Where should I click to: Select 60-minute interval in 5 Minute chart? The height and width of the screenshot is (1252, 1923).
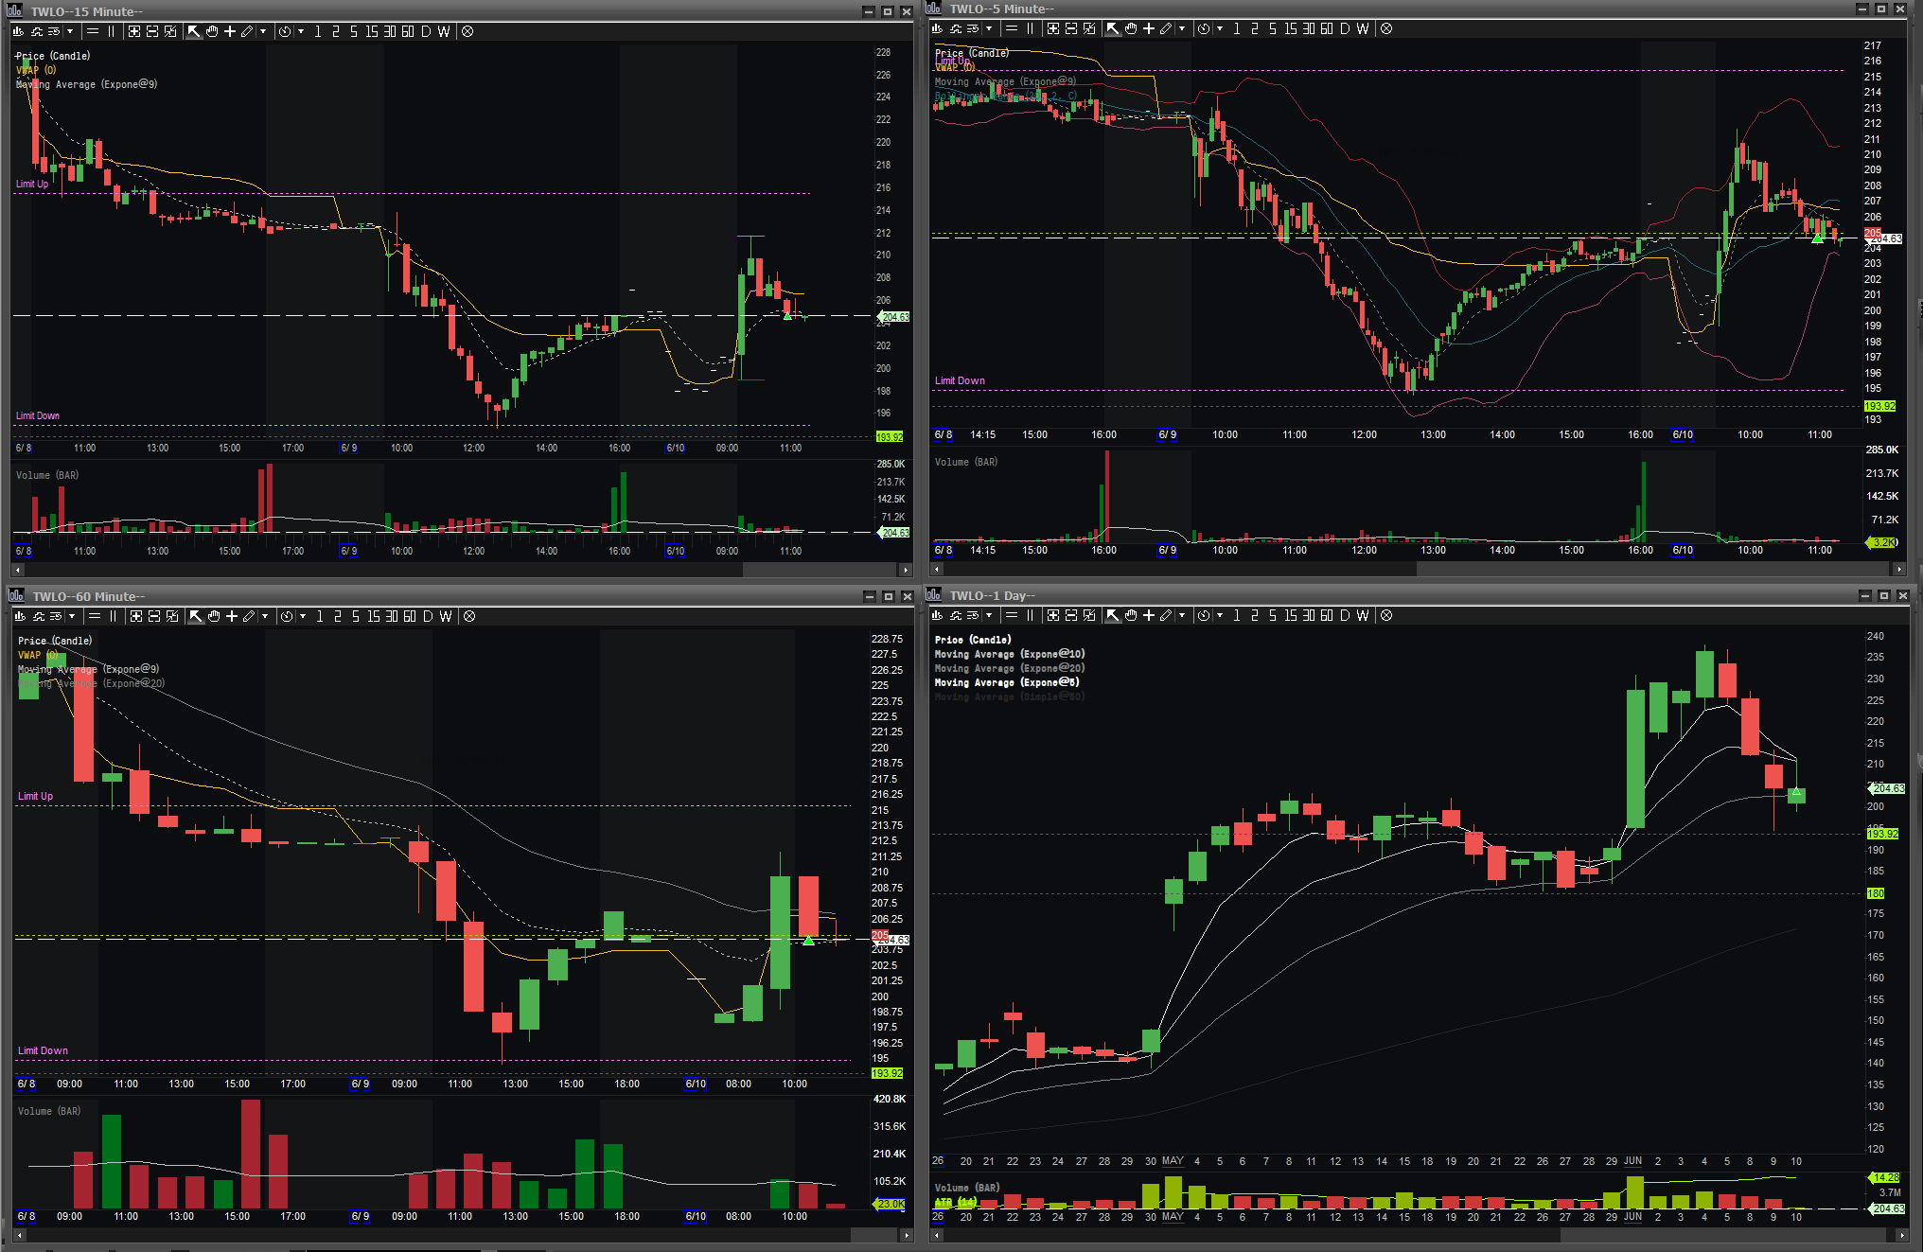tap(1327, 28)
